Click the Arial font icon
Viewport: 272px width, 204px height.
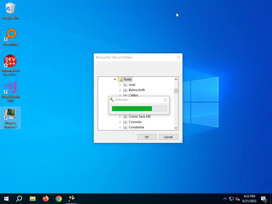[x=125, y=85]
